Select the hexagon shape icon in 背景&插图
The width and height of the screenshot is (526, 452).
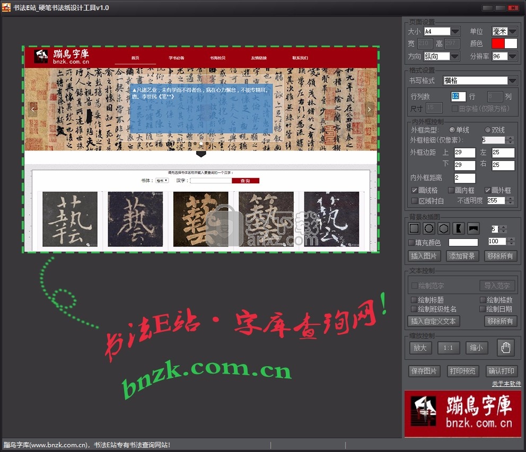[443, 229]
